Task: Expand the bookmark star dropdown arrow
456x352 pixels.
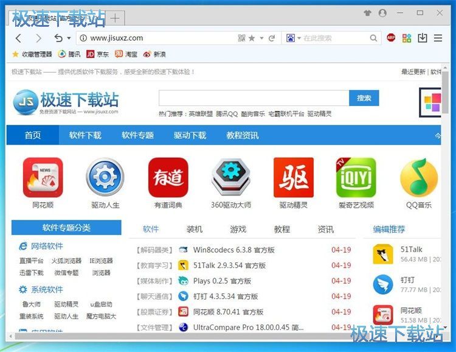Action: pos(261,38)
